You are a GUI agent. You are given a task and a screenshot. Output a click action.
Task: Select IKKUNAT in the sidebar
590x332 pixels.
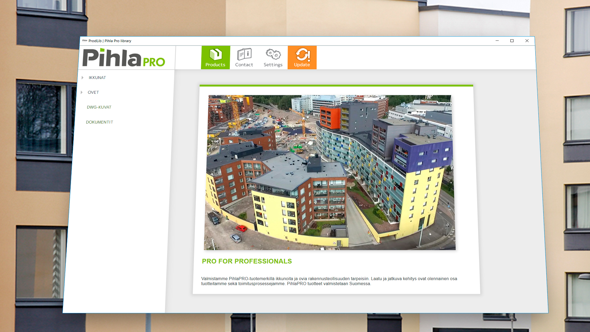click(97, 78)
